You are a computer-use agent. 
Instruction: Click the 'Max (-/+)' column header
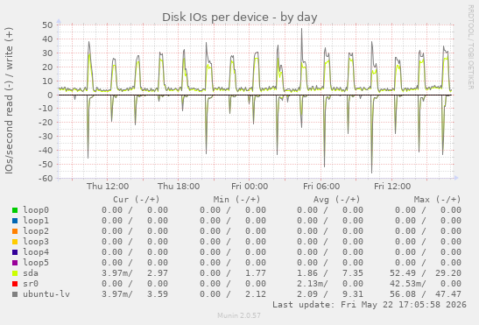tap(437, 200)
